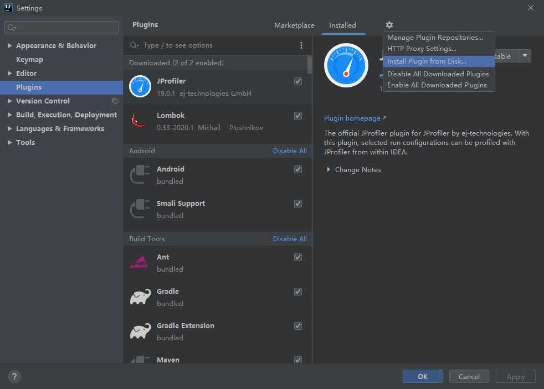This screenshot has width=544, height=389.
Task: Toggle the Gradle plugin checkbox
Action: tap(297, 291)
